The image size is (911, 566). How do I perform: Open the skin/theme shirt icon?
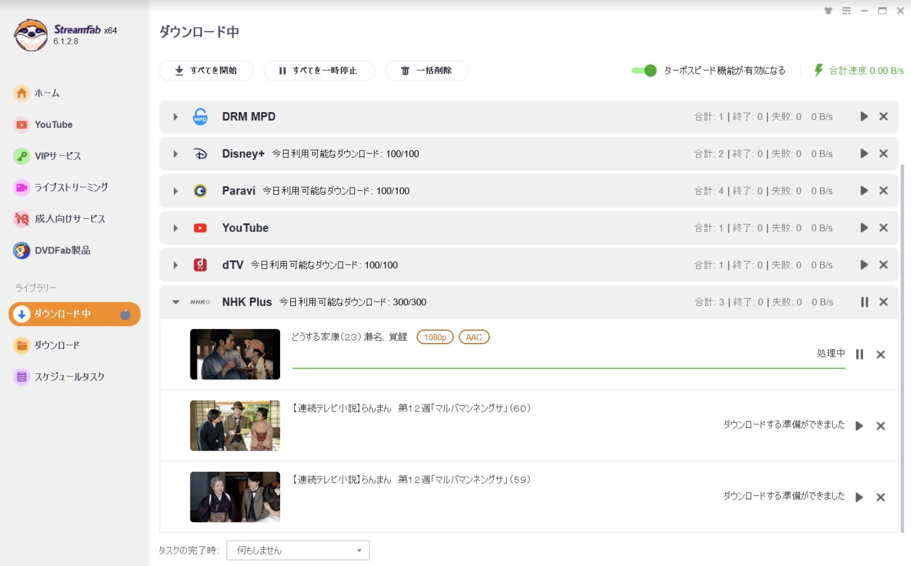click(x=828, y=11)
